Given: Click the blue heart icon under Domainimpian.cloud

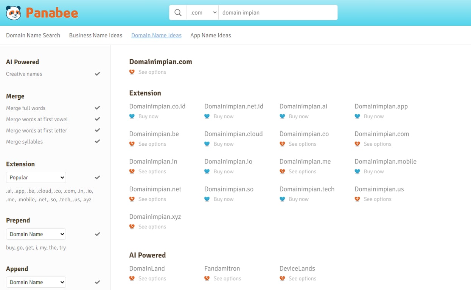Looking at the screenshot, I should point(207,144).
